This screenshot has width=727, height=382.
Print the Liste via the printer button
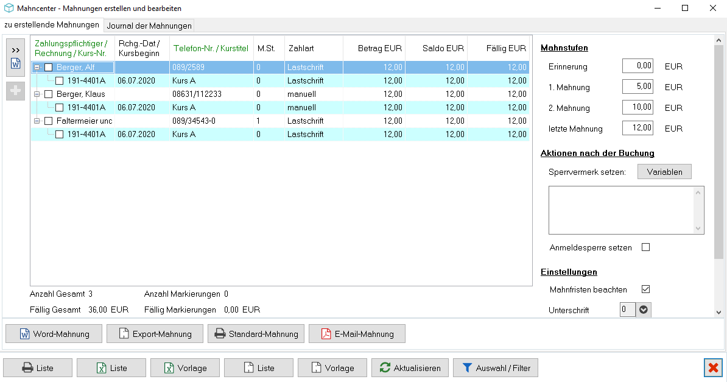click(38, 367)
